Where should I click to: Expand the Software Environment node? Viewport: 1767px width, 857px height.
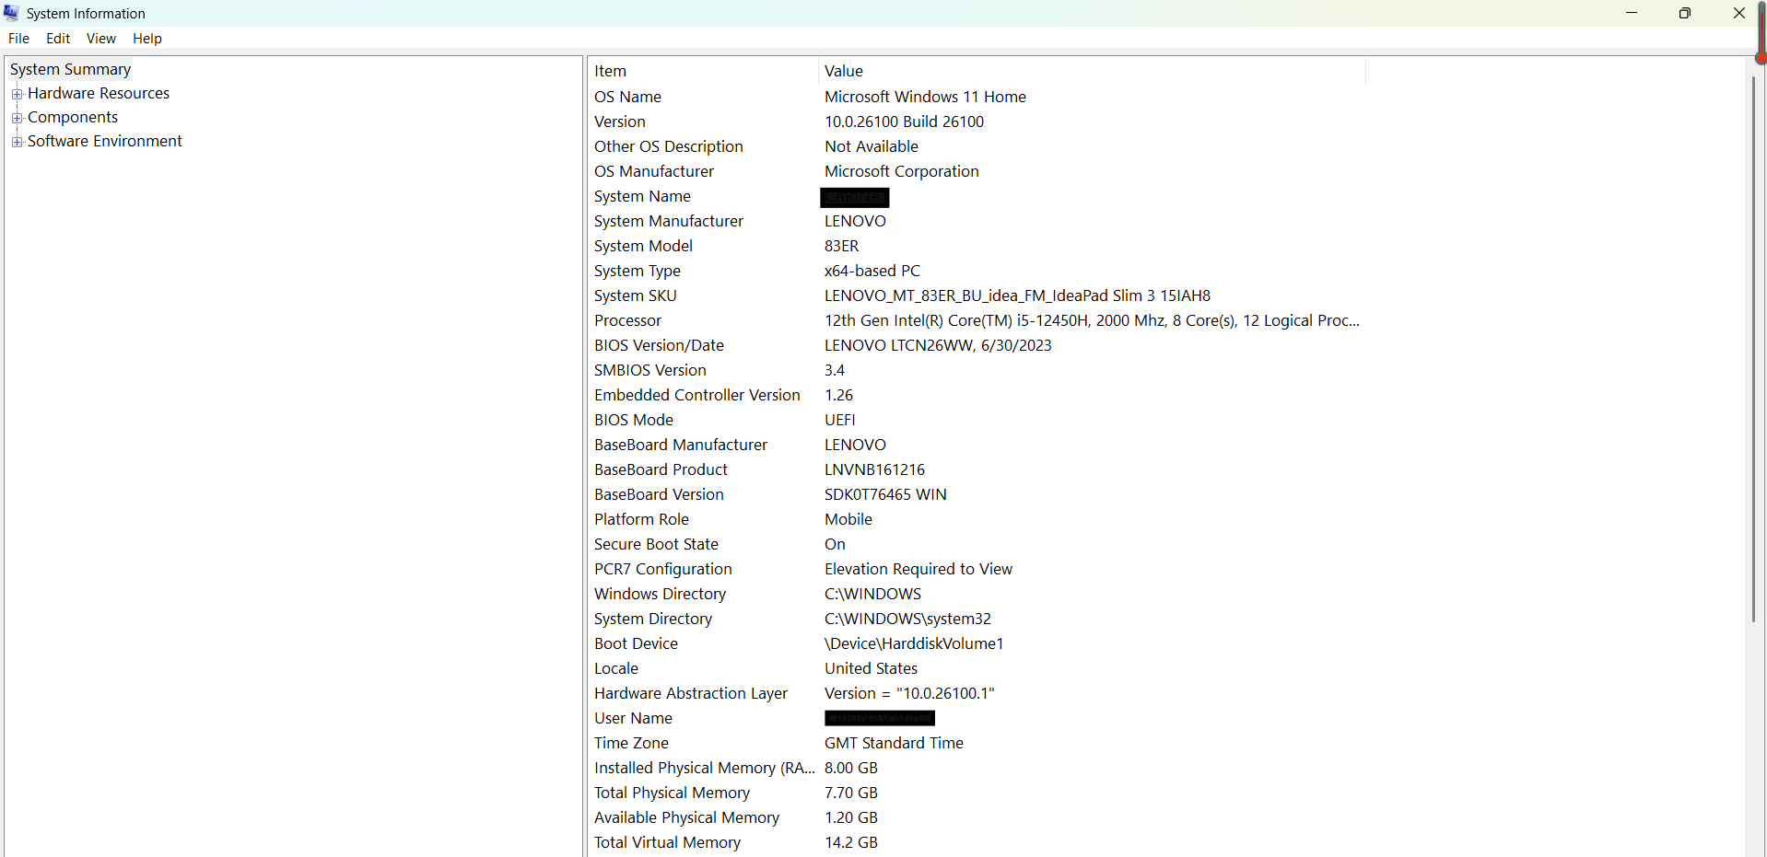click(17, 142)
